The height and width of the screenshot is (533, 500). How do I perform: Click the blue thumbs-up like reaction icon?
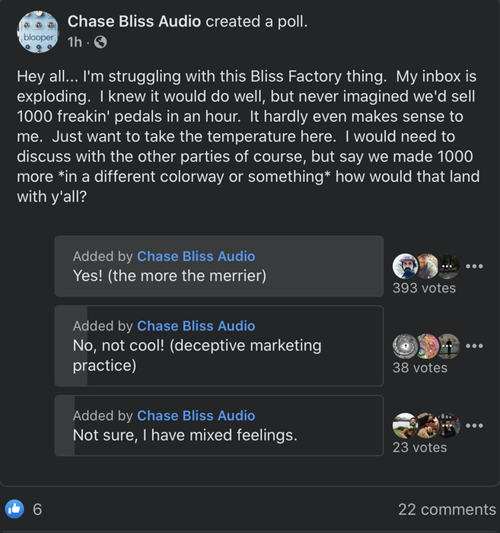[14, 509]
